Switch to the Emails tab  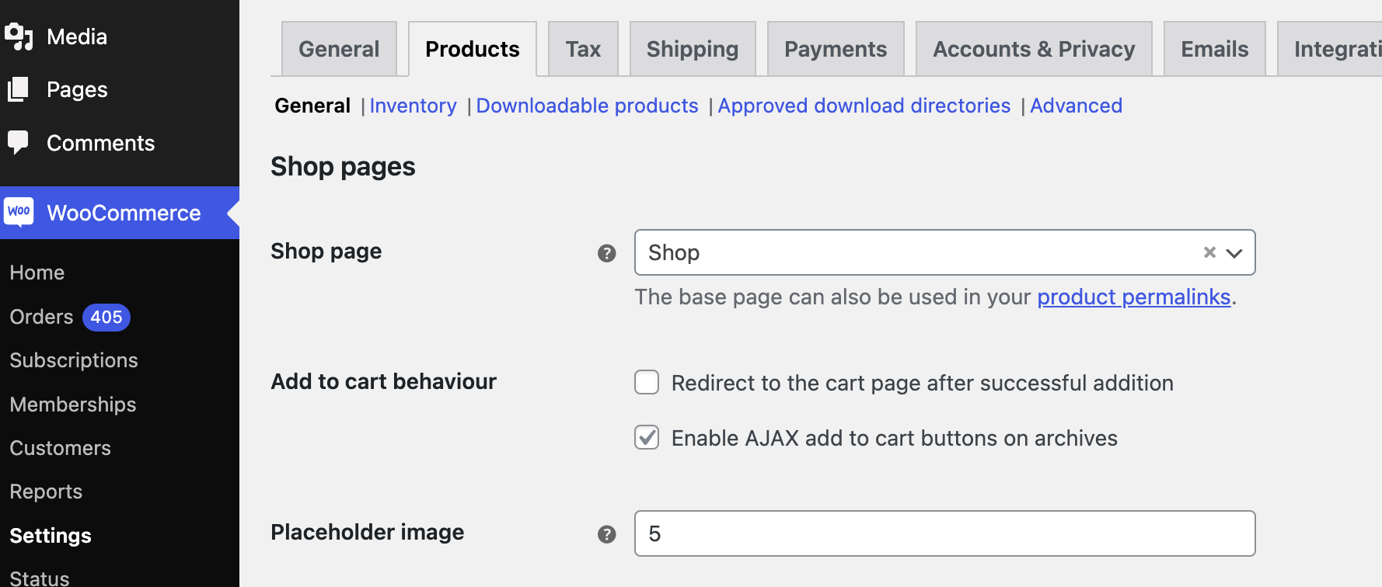coord(1214,48)
